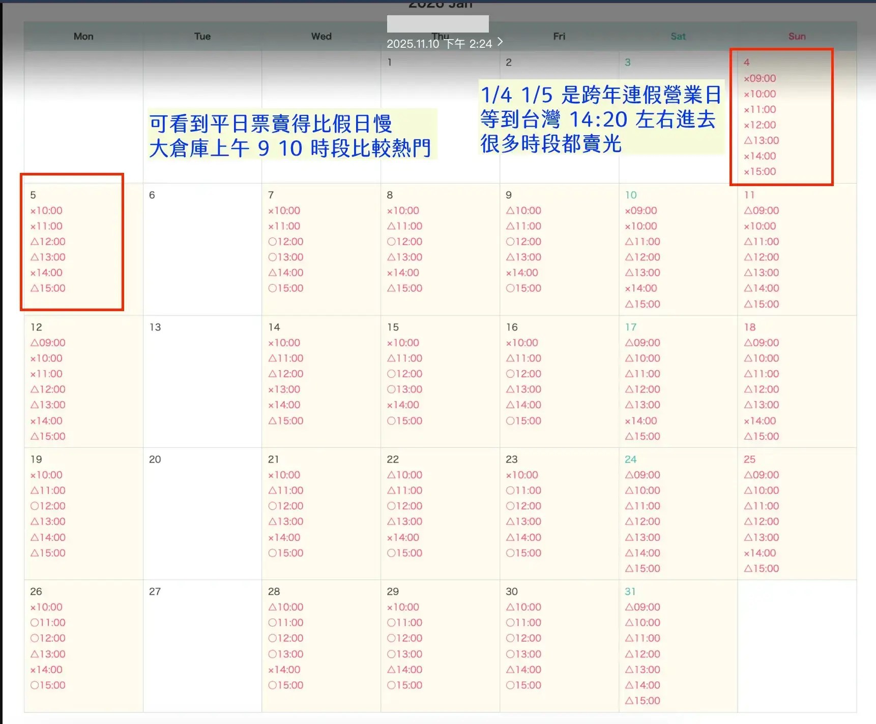876x724 pixels.
Task: Select the 09:00 slot on January 24
Action: pos(643,475)
